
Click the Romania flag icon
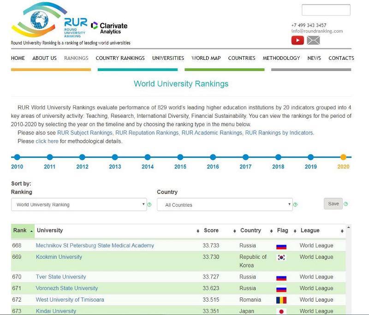[281, 300]
